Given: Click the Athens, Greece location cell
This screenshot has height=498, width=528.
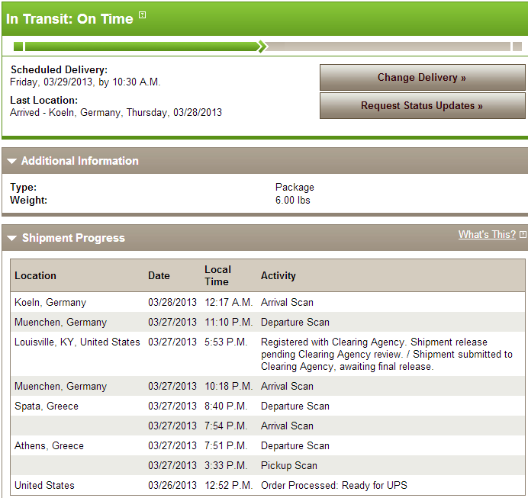Looking at the screenshot, I should [49, 446].
